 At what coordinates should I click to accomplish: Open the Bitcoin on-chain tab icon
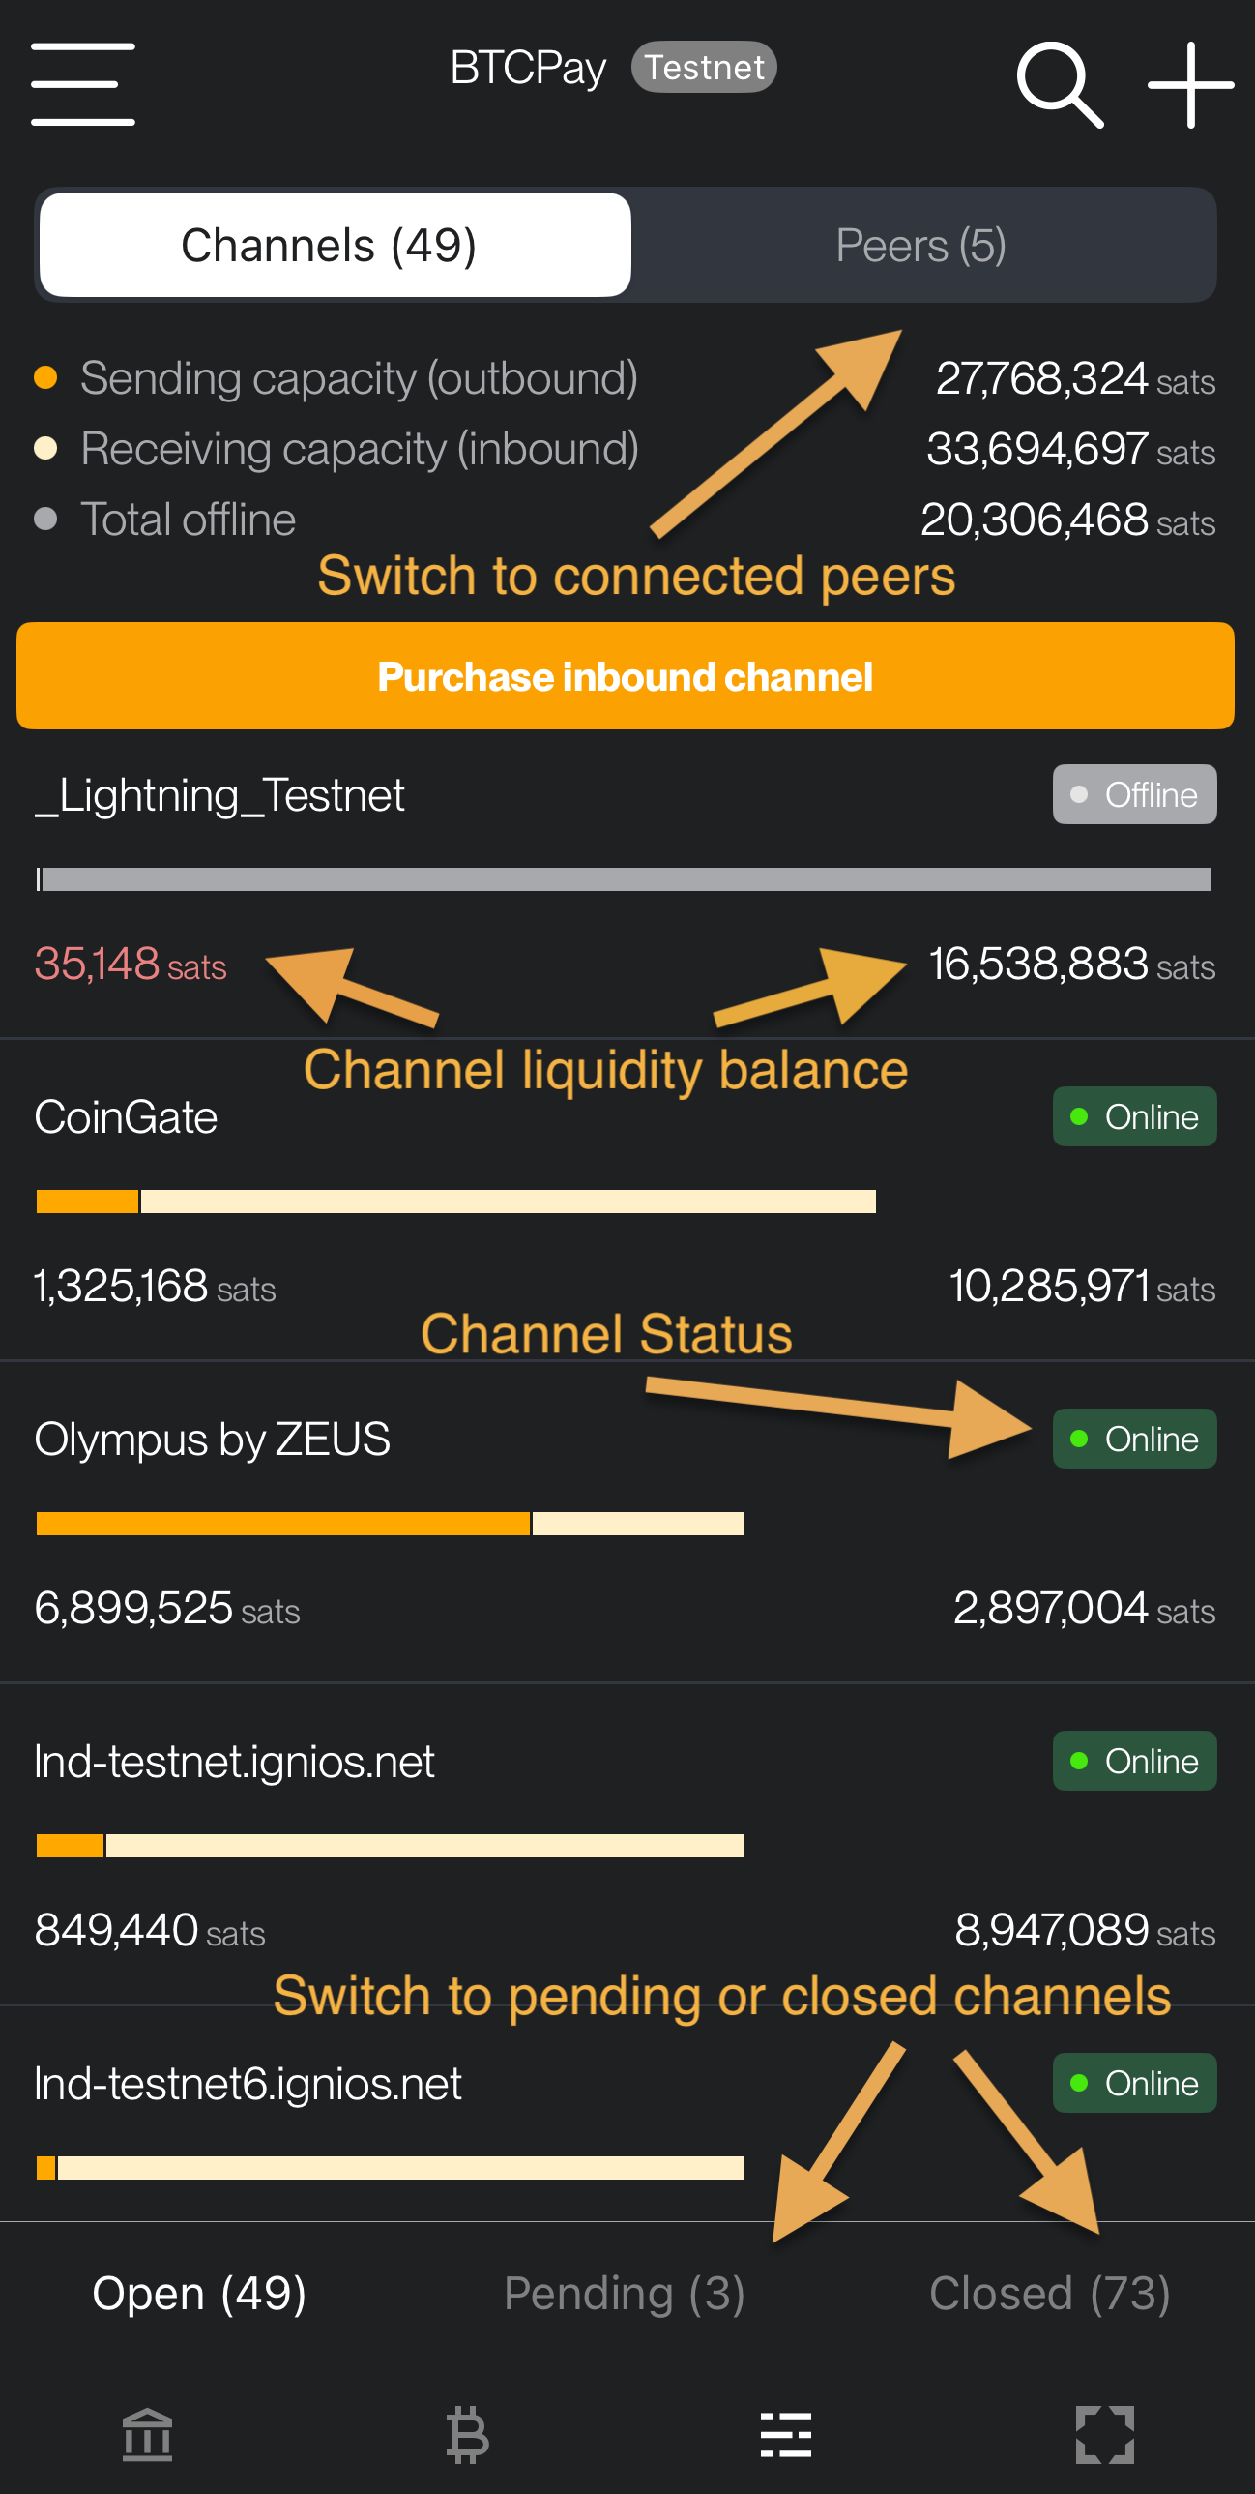click(x=467, y=2434)
